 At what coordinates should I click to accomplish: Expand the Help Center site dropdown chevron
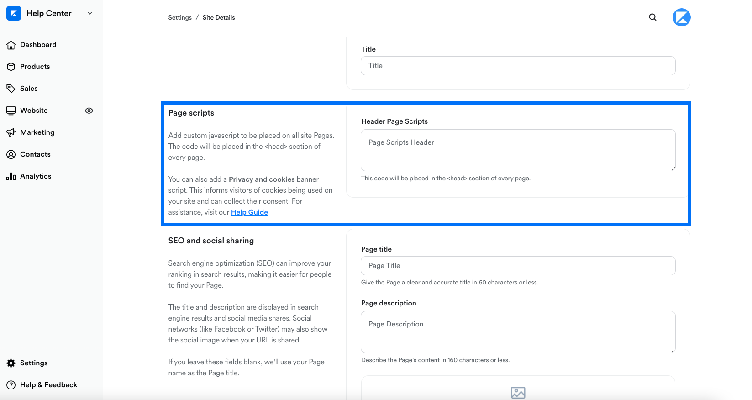[90, 13]
